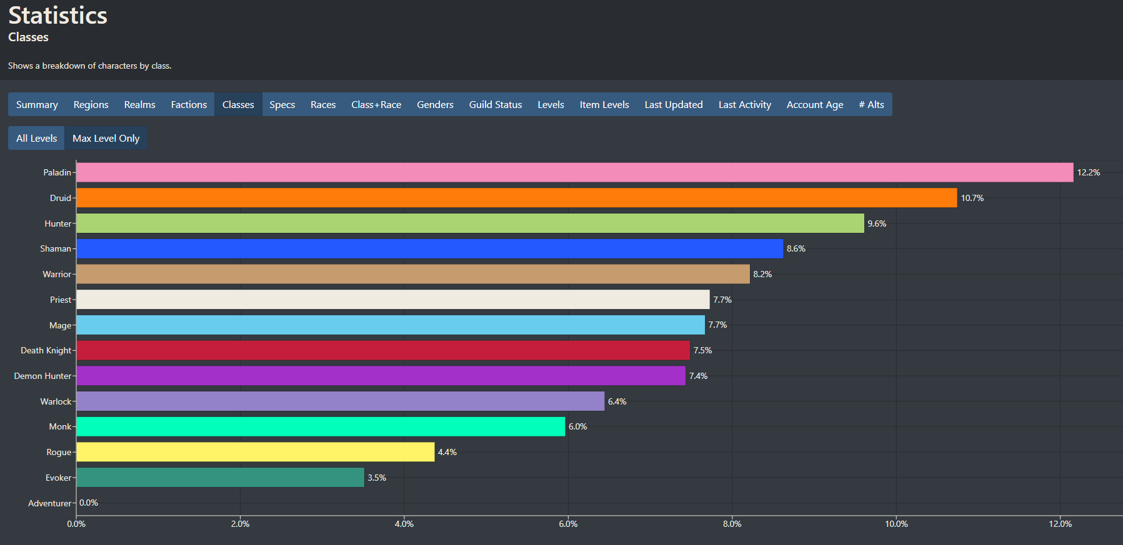Click the Warrior axis label
Image resolution: width=1123 pixels, height=545 pixels.
[x=57, y=274]
